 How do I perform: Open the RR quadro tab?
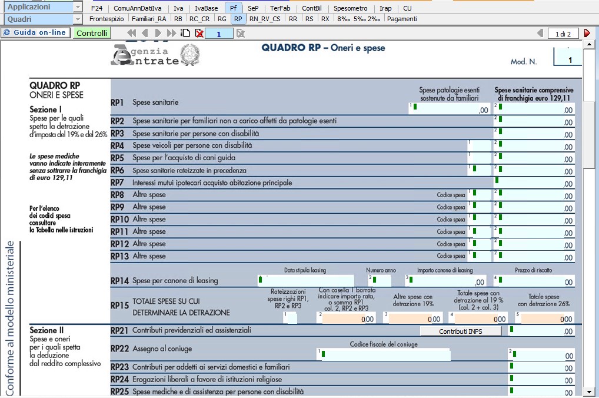(293, 19)
